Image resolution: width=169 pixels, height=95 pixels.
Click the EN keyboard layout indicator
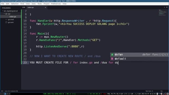(159, 94)
